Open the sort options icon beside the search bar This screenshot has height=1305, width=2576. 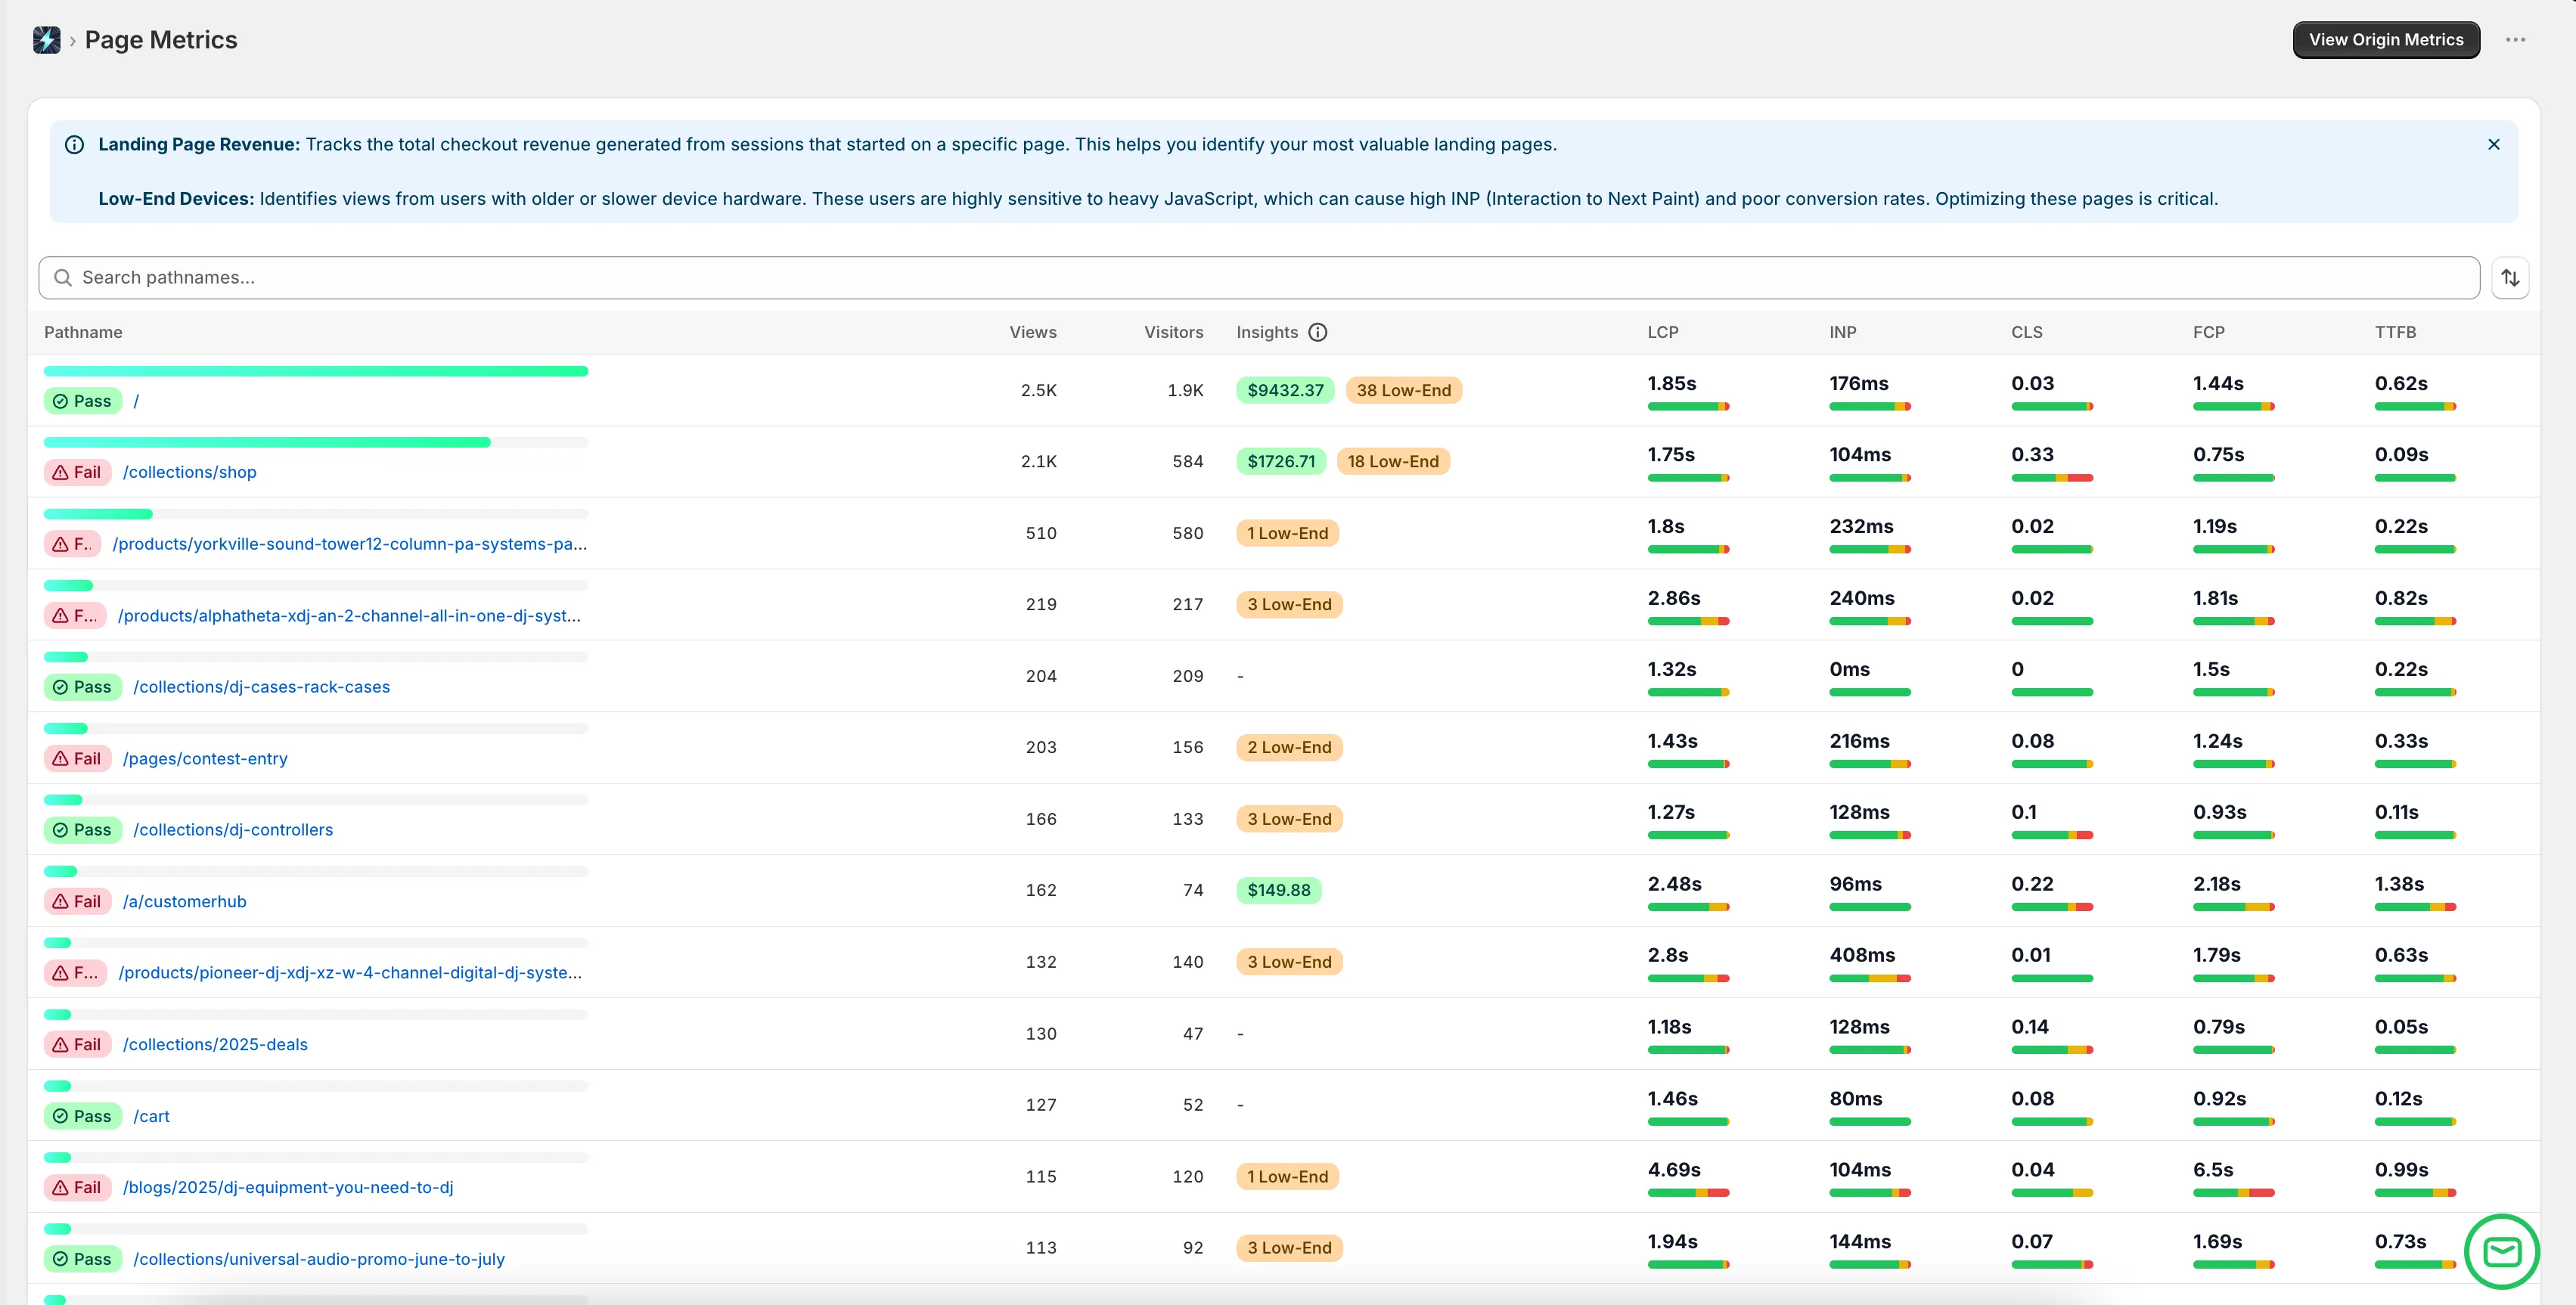(2510, 278)
